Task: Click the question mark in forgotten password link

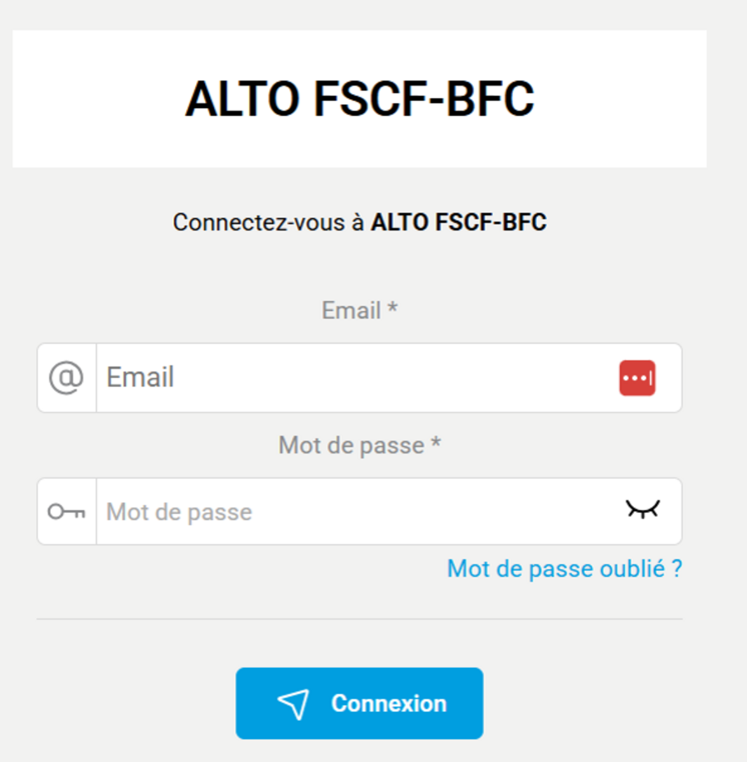Action: pyautogui.click(x=676, y=568)
